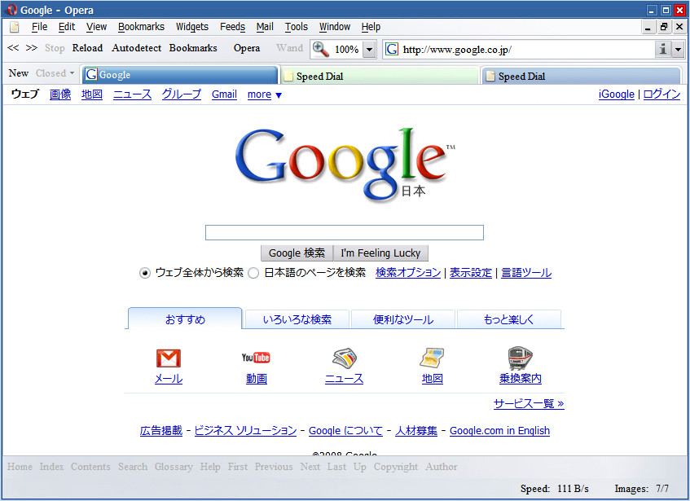Image resolution: width=690 pixels, height=501 pixels.
Task: Click the Opera toolbar button
Action: [x=246, y=48]
